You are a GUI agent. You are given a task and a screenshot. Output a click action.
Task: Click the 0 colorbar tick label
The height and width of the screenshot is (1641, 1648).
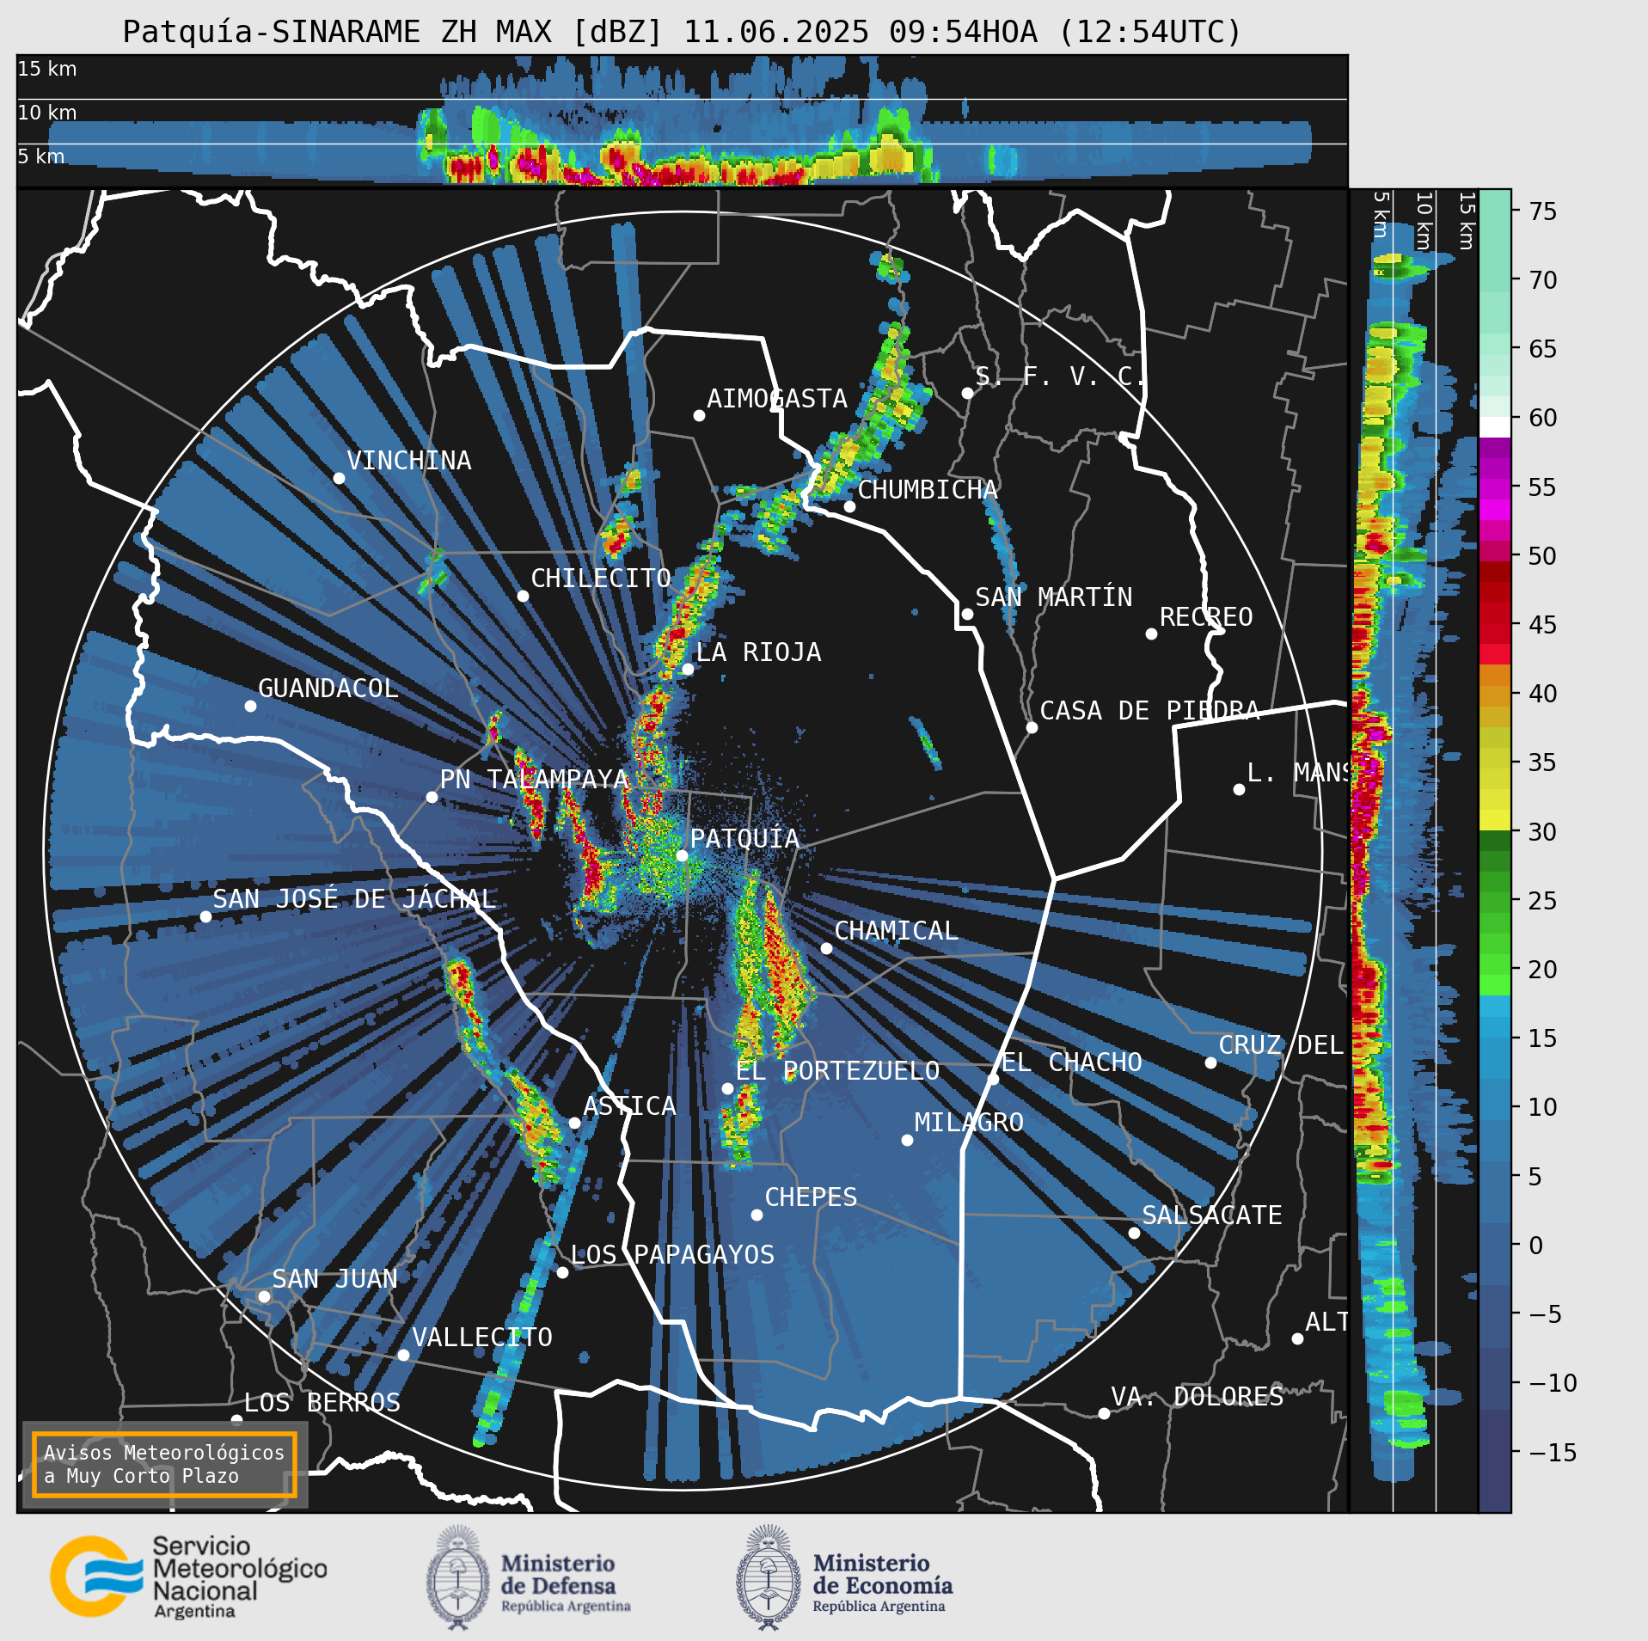tap(1535, 1246)
